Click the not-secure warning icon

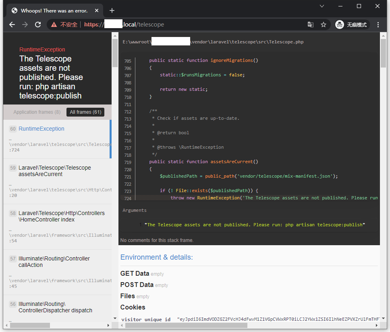(x=54, y=25)
